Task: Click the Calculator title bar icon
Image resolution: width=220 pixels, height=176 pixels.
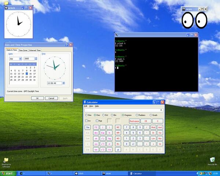Action: coord(85,102)
